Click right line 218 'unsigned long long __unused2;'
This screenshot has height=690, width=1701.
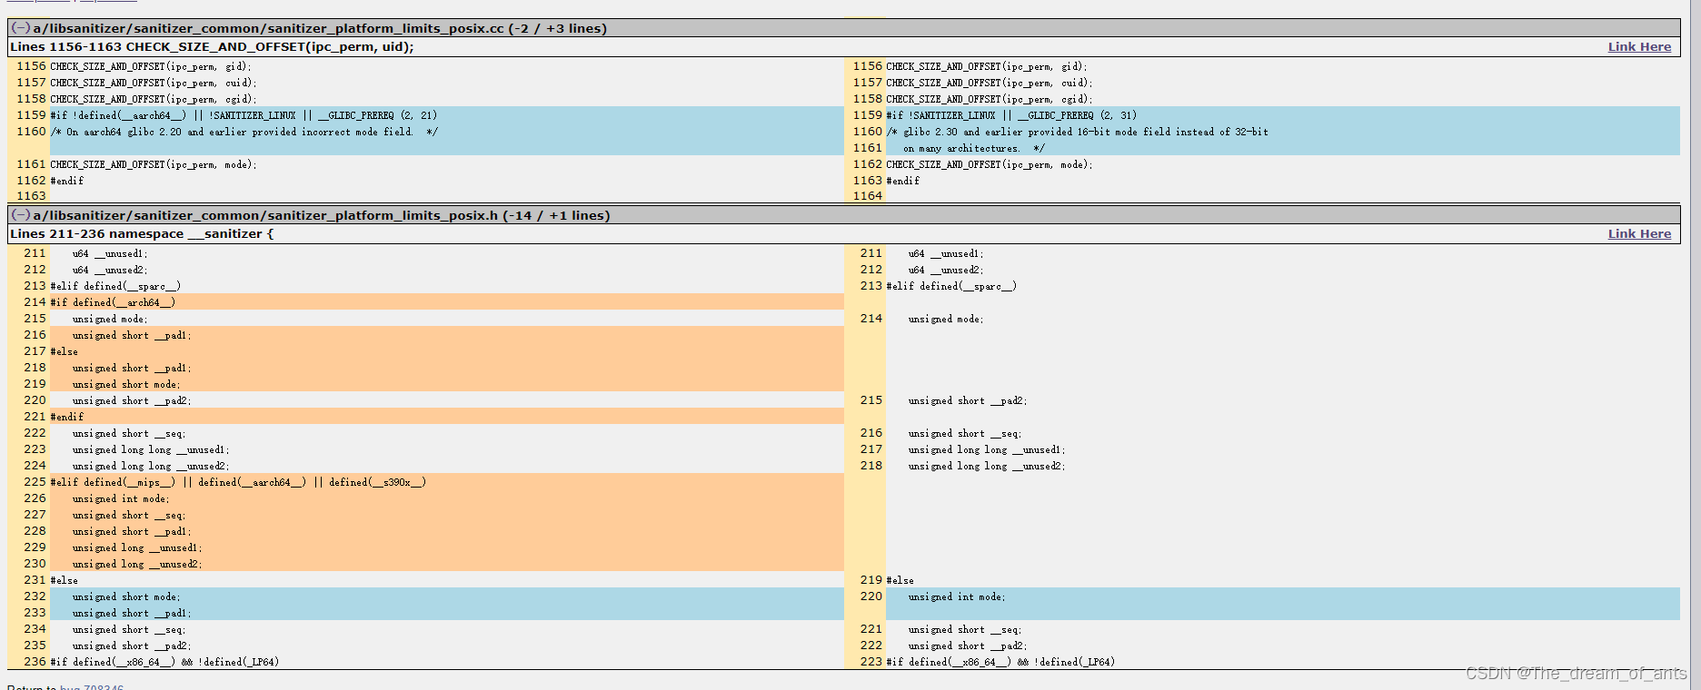tap(987, 466)
